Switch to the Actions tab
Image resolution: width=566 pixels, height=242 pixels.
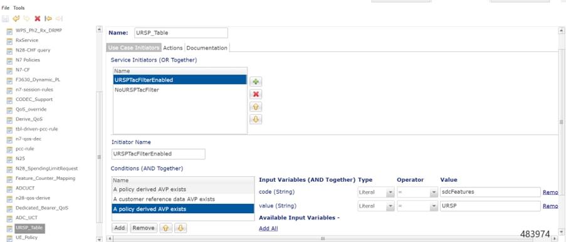173,48
